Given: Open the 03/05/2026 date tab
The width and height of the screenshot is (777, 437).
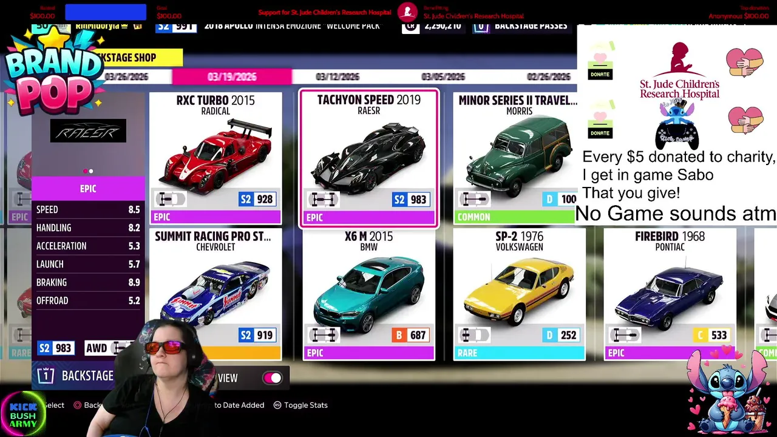Looking at the screenshot, I should [443, 76].
